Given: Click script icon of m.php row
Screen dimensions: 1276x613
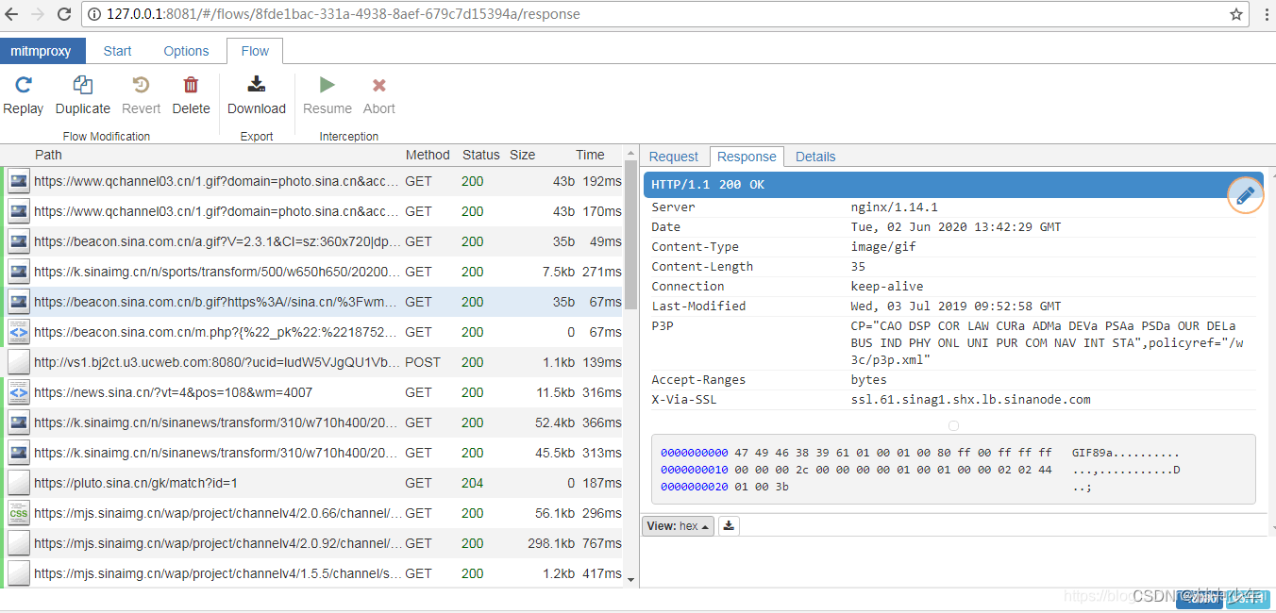Looking at the screenshot, I should point(19,332).
